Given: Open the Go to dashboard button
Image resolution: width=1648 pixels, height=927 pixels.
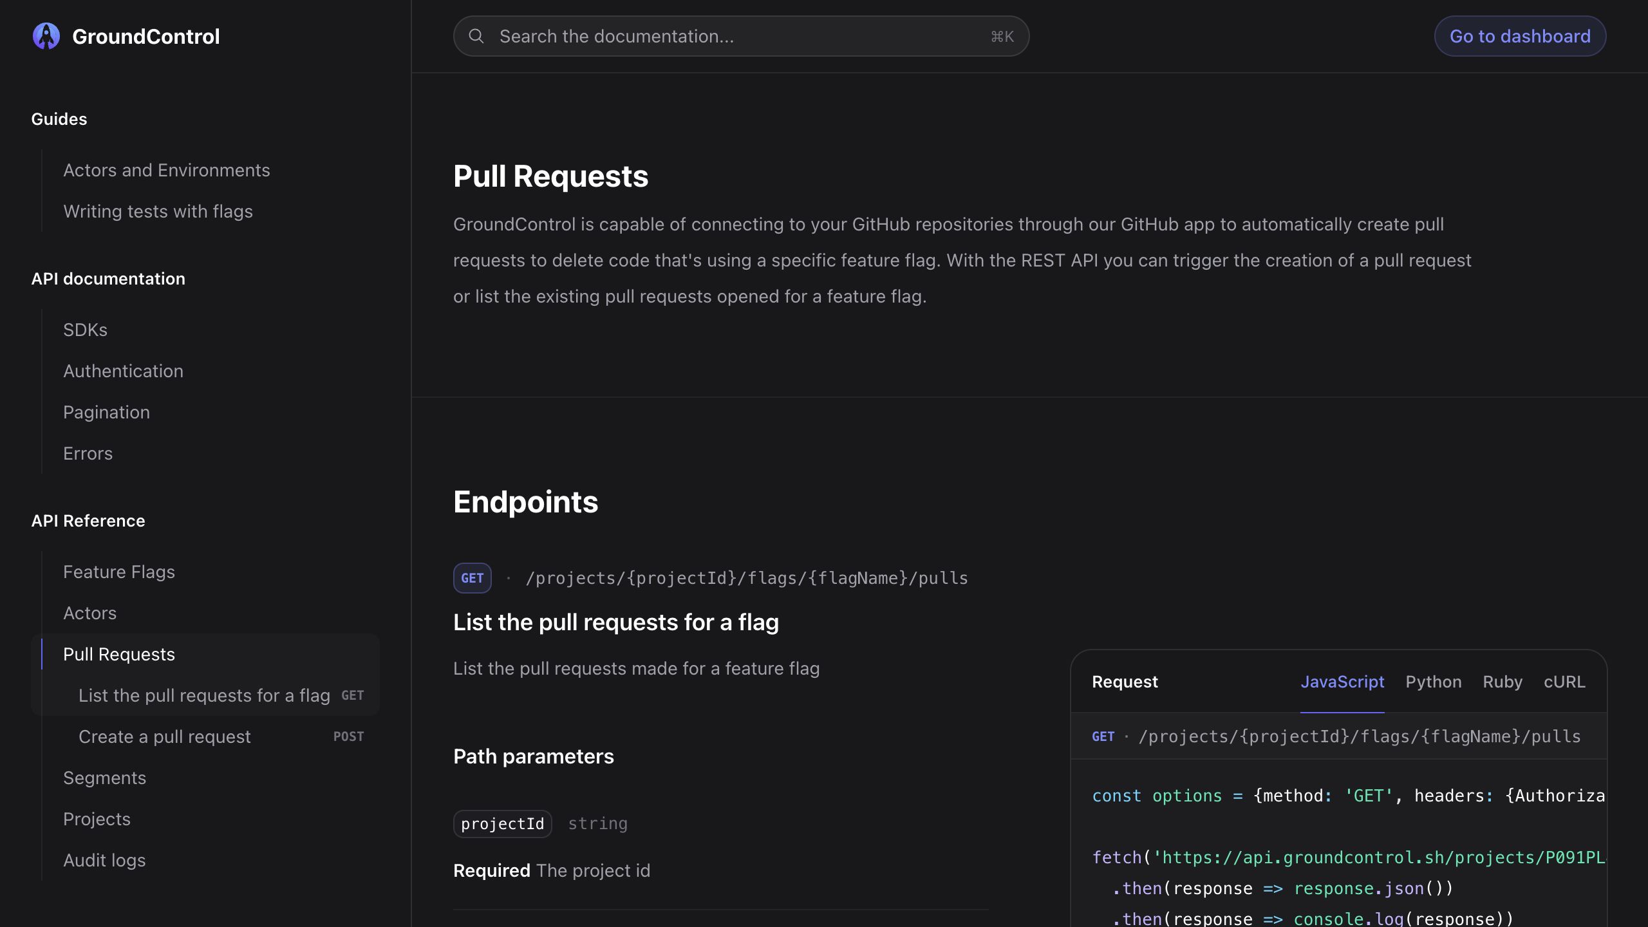Looking at the screenshot, I should [1520, 36].
